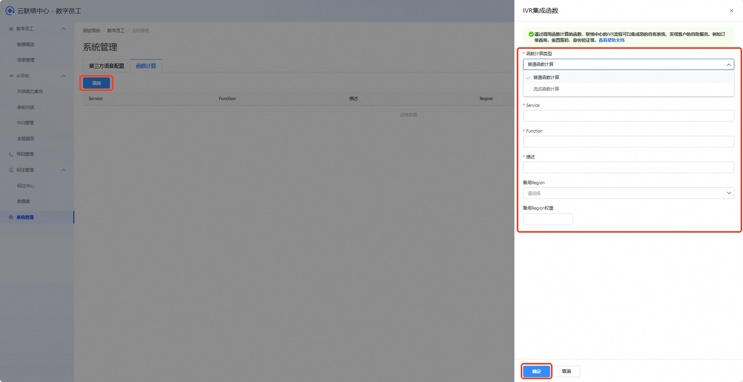Viewport: 743px width, 382px height.
Task: Focus the Function input field
Action: pyautogui.click(x=629, y=141)
